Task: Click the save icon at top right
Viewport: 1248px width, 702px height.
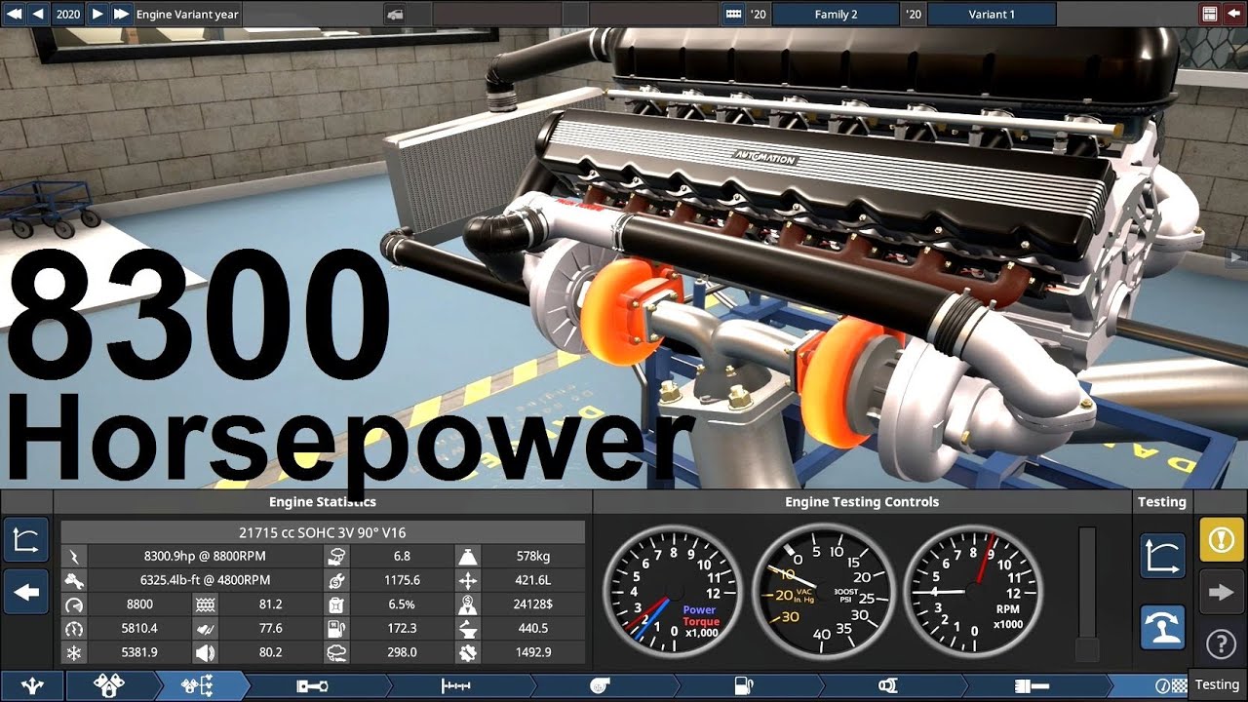Action: (x=1209, y=14)
